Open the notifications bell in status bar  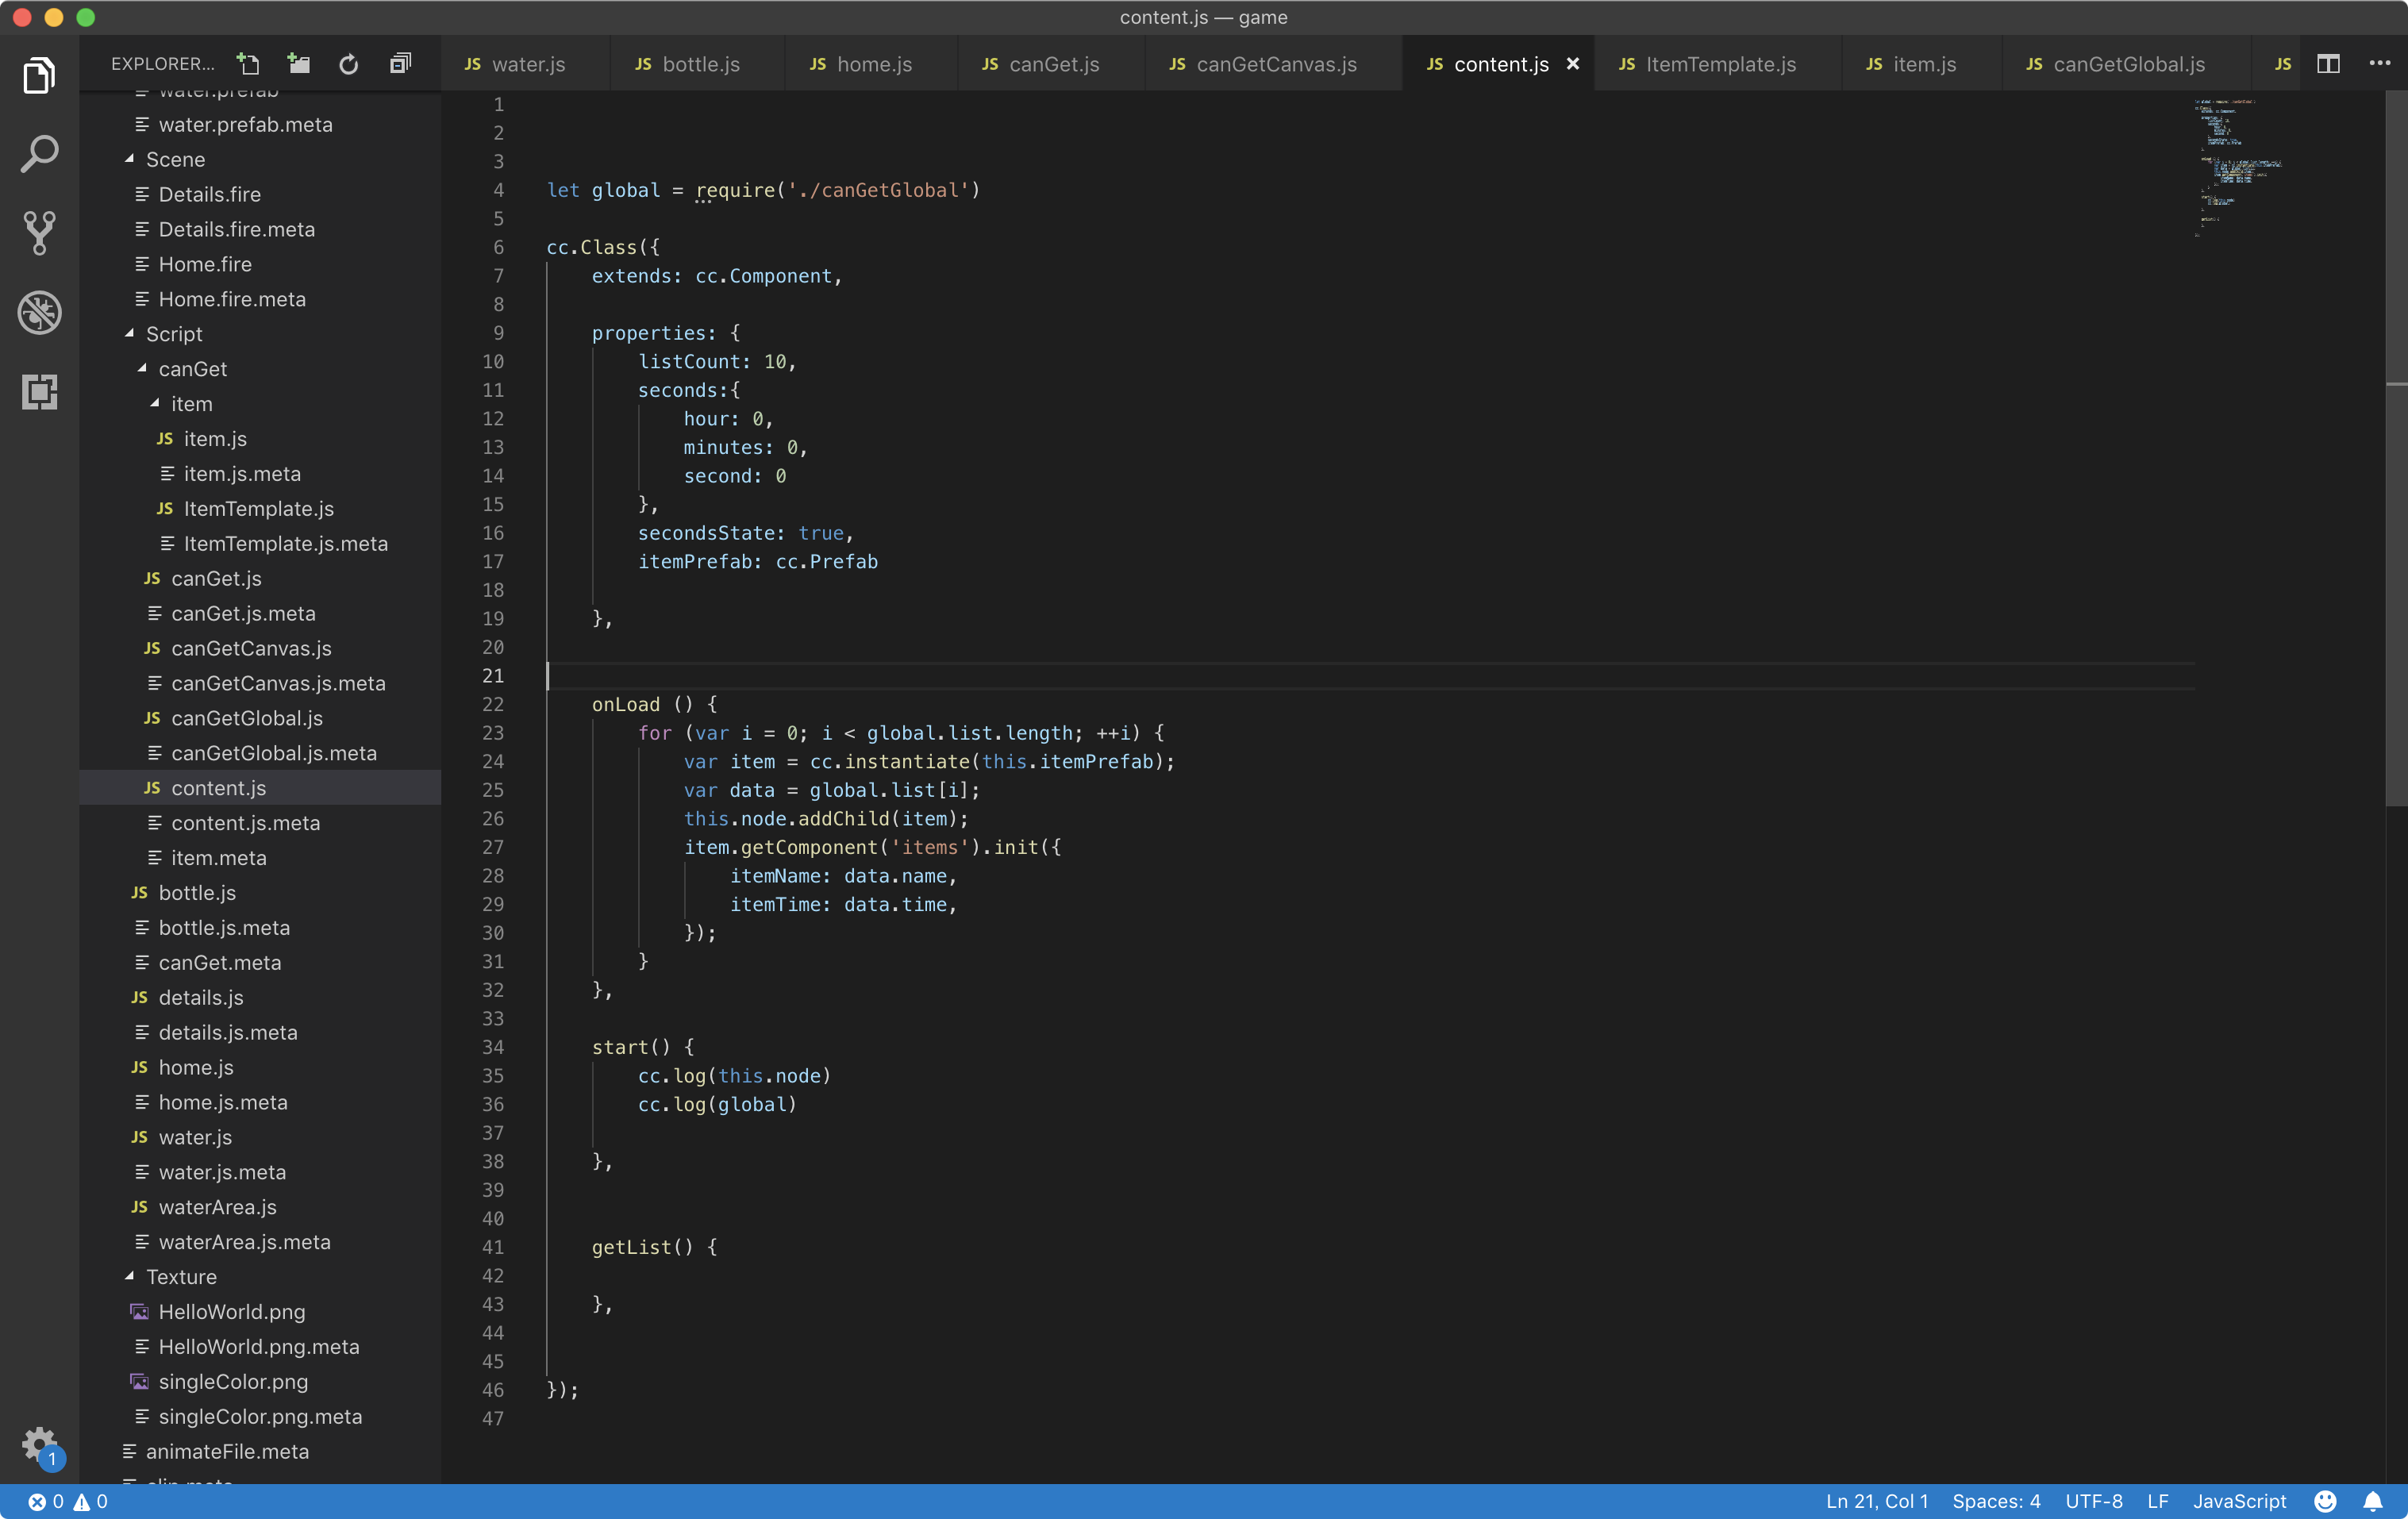[x=2372, y=1501]
